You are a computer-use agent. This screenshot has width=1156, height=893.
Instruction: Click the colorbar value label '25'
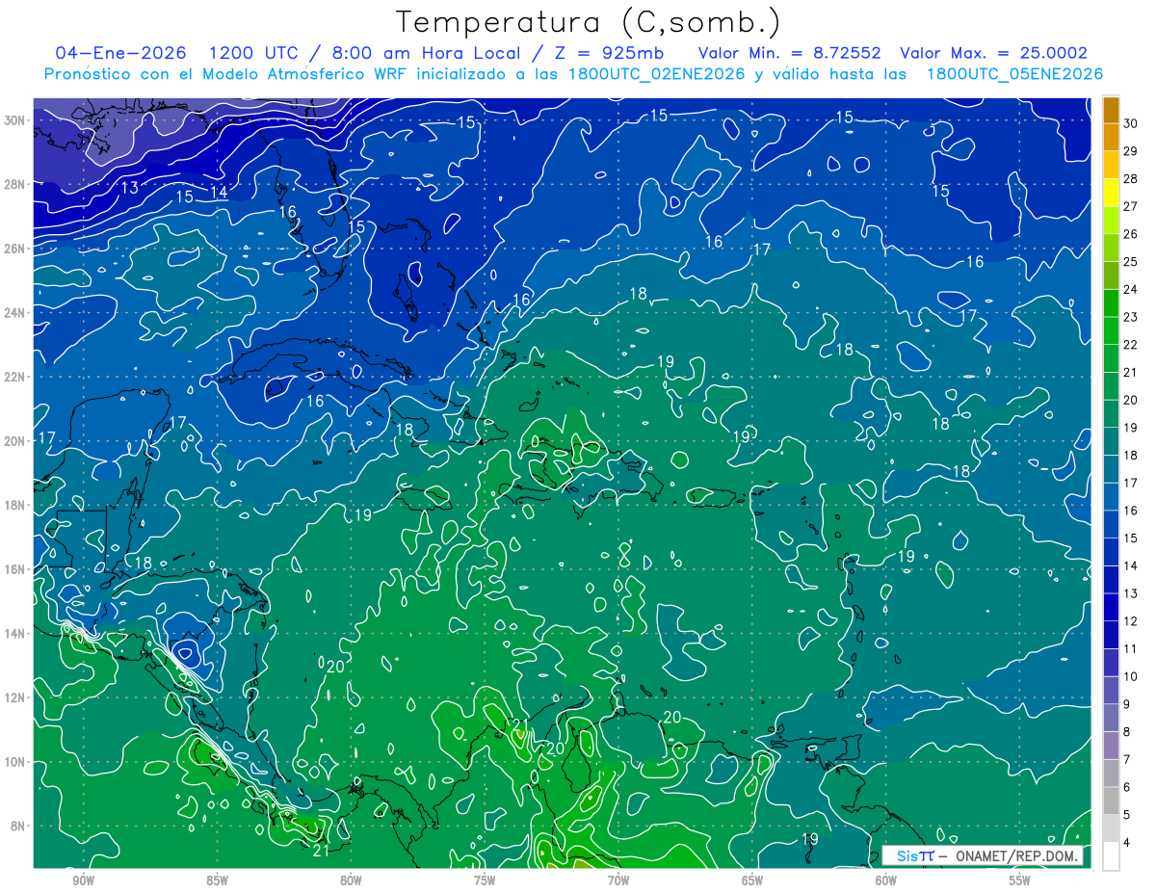[x=1131, y=262]
